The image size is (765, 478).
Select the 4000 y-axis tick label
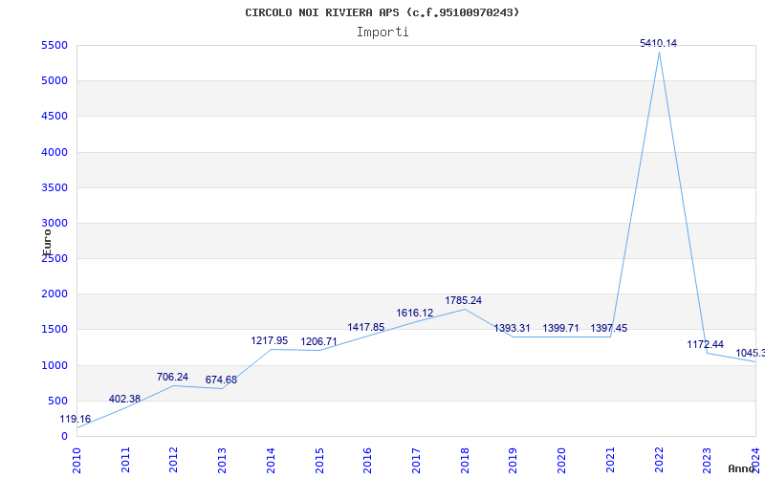[55, 152]
